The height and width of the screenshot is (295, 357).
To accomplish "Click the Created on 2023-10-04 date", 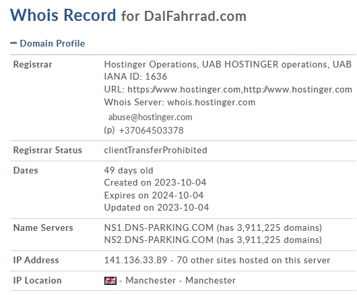I will [155, 182].
